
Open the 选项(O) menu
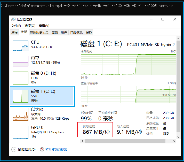pos(30,26)
